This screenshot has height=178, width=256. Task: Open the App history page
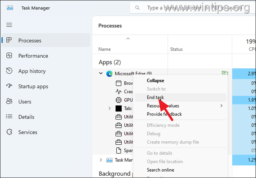tap(46, 71)
